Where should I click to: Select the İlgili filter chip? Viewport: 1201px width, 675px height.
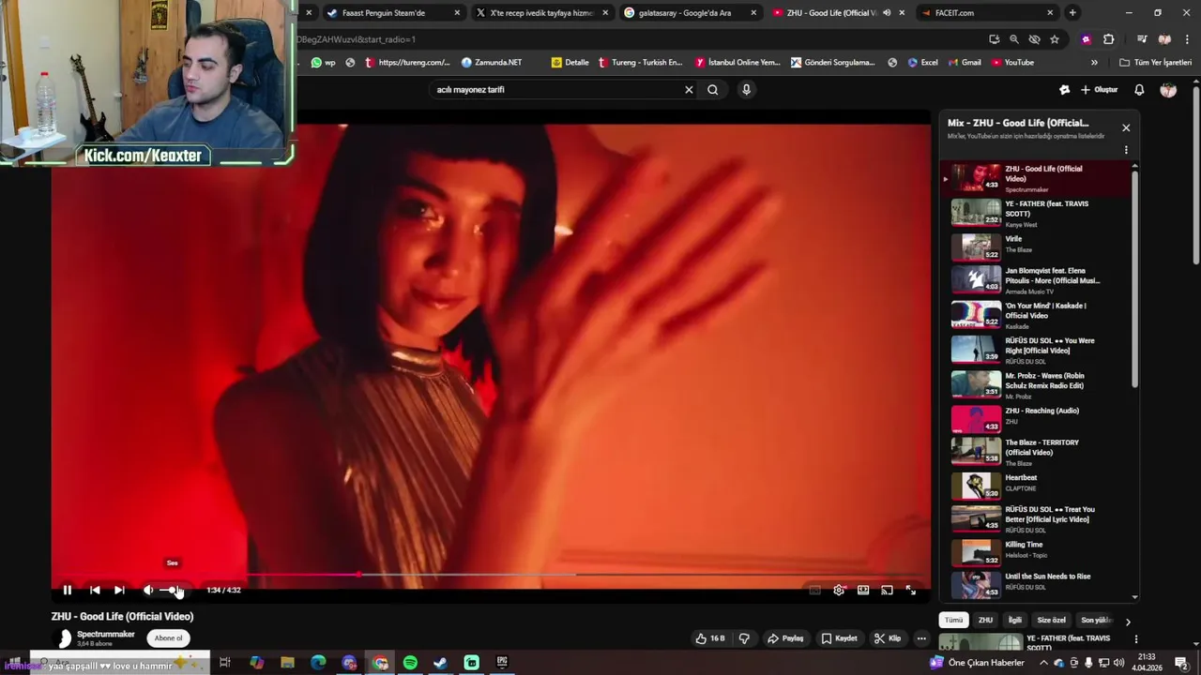1014,621
